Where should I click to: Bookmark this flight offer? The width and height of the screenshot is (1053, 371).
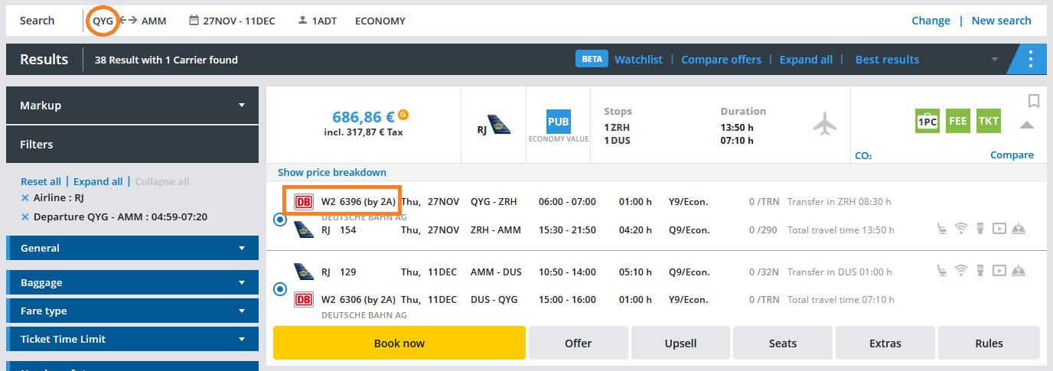[1033, 101]
